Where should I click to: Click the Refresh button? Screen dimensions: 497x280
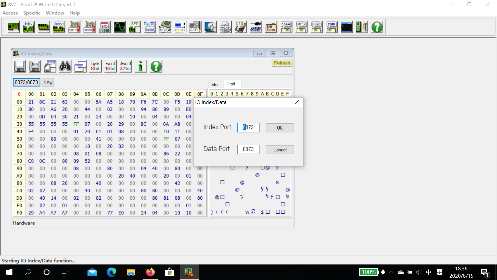282,63
